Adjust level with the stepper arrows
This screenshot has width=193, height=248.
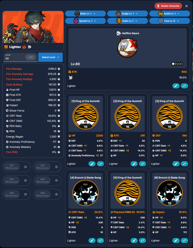tap(11, 59)
